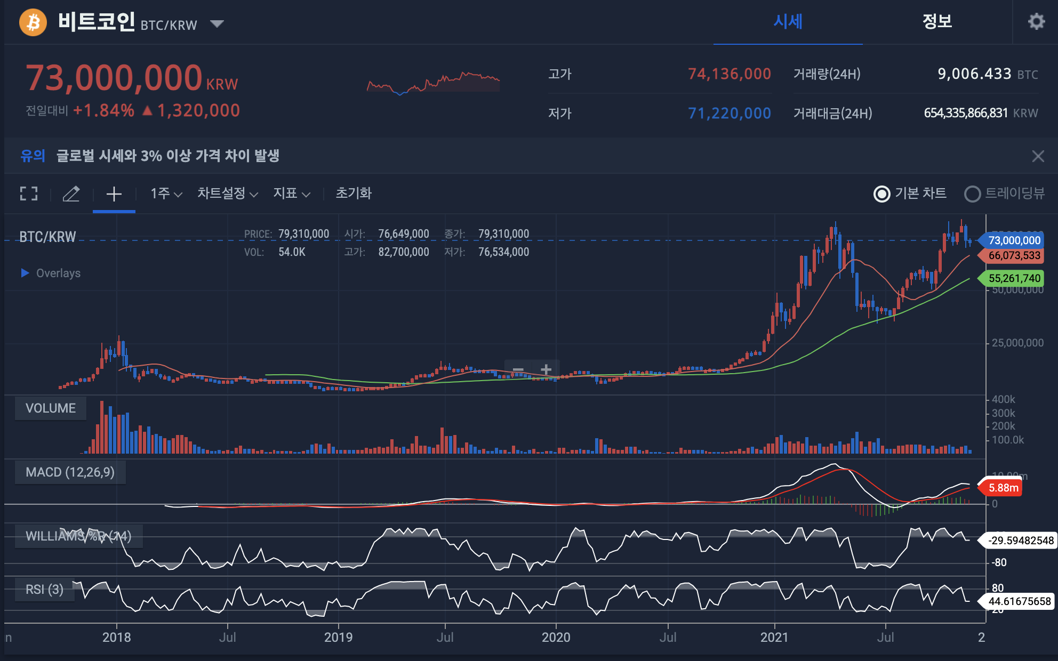Click the MACD (12,26,9) indicator label
Screen dimensions: 1058x661
[70, 472]
